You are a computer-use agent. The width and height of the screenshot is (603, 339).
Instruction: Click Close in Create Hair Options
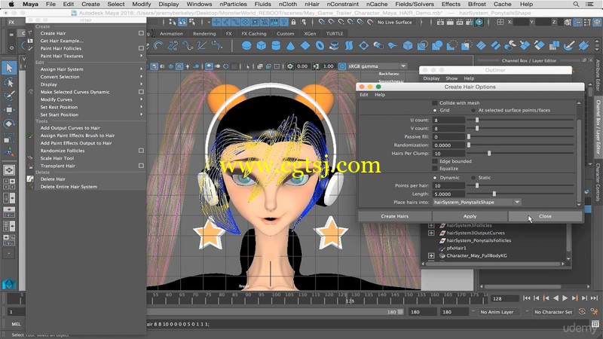(545, 216)
